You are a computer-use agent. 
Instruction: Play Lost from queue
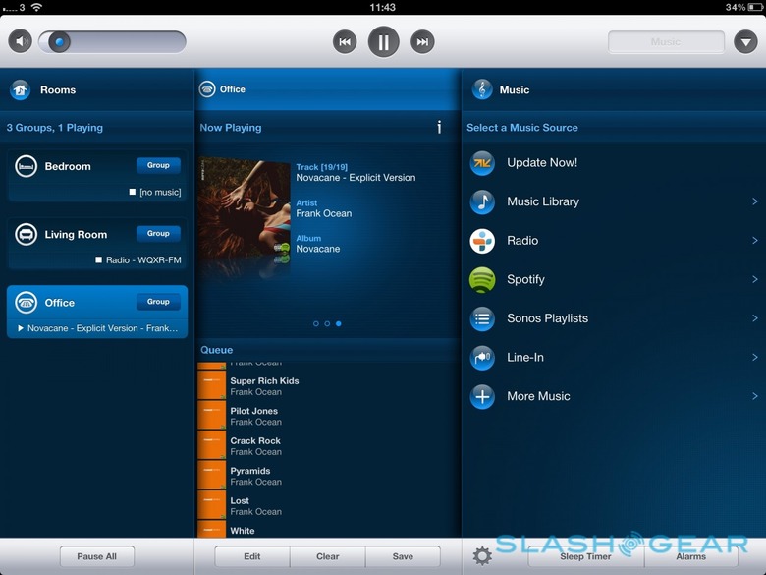pos(328,505)
